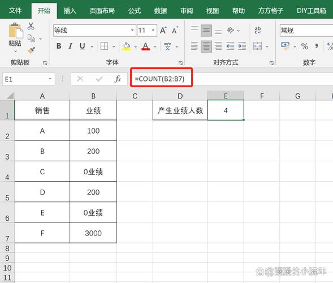The height and width of the screenshot is (283, 333).
Task: Increase font size with the larger A
Action: (x=163, y=31)
